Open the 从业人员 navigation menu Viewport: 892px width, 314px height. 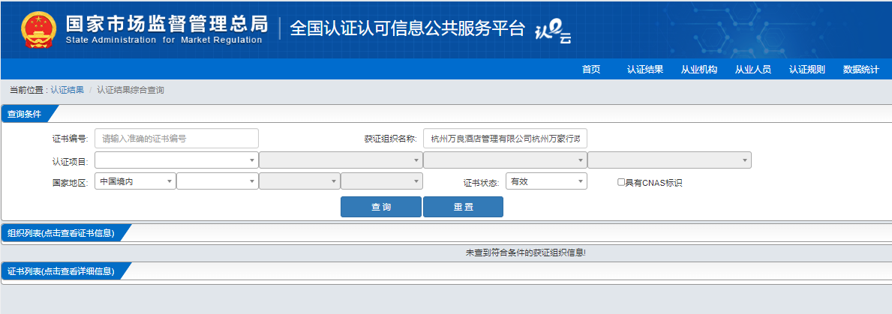tap(753, 69)
